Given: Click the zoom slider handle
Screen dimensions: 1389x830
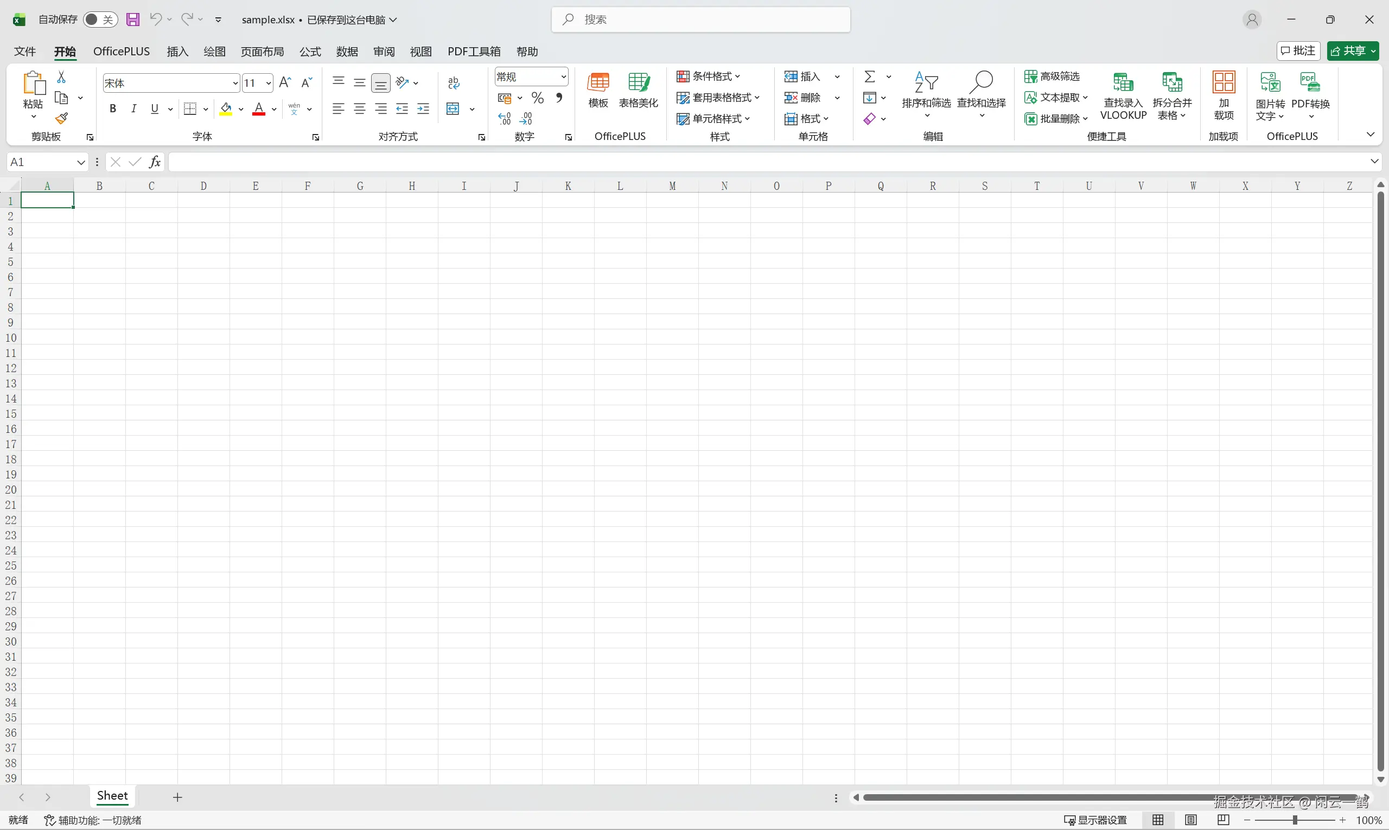Looking at the screenshot, I should click(x=1295, y=820).
